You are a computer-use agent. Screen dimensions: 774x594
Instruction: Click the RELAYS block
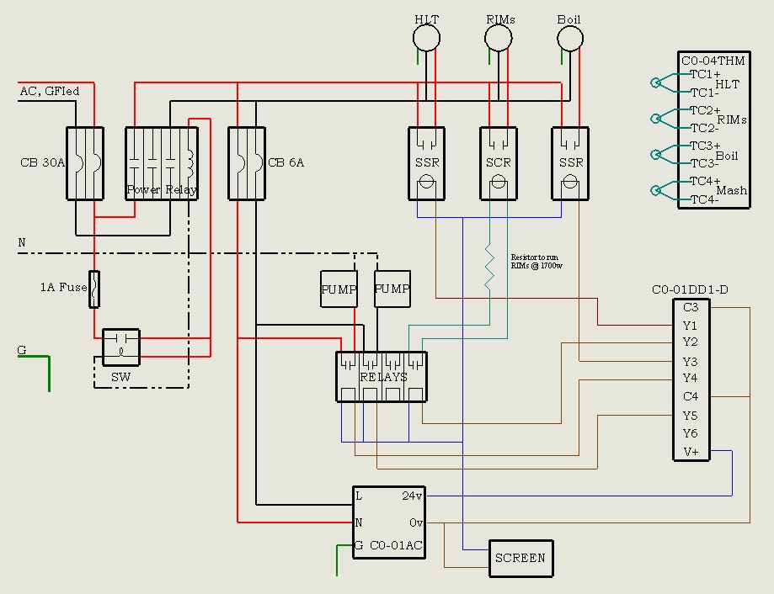pos(382,377)
